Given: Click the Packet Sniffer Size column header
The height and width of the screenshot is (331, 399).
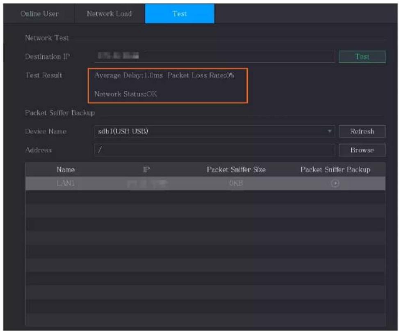Looking at the screenshot, I should 236,169.
